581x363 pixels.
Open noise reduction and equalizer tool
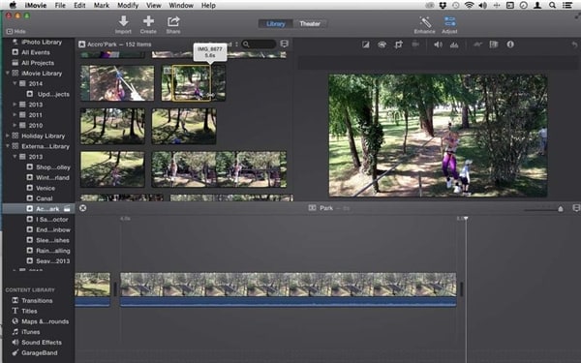(454, 45)
